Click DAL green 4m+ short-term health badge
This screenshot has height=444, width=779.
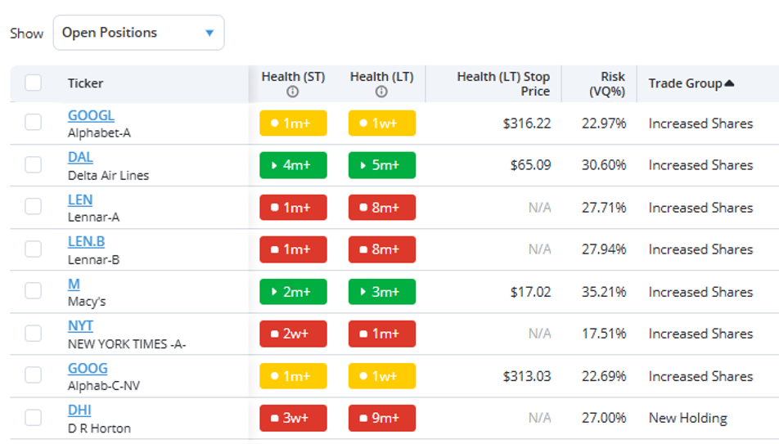click(293, 165)
